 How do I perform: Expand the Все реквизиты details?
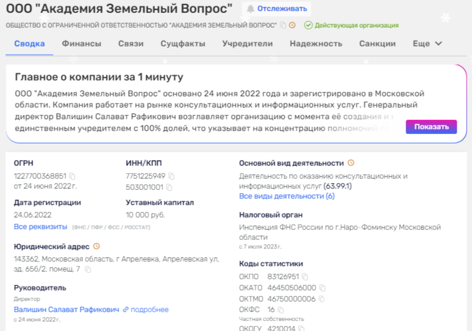(x=41, y=226)
